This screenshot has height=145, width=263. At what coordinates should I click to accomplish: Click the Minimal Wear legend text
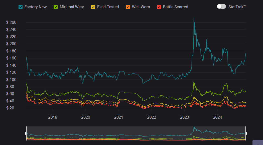click(72, 7)
